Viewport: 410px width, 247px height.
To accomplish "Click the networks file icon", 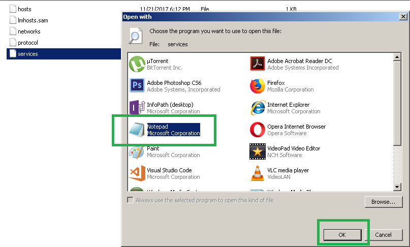I will (x=13, y=31).
